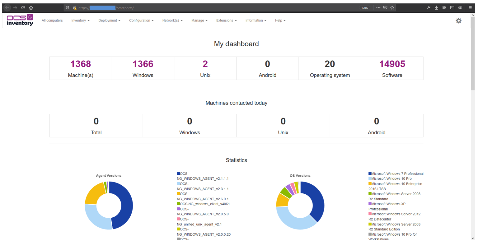Bookmark this page with the star
Image resolution: width=478 pixels, height=250 pixels.
(392, 8)
